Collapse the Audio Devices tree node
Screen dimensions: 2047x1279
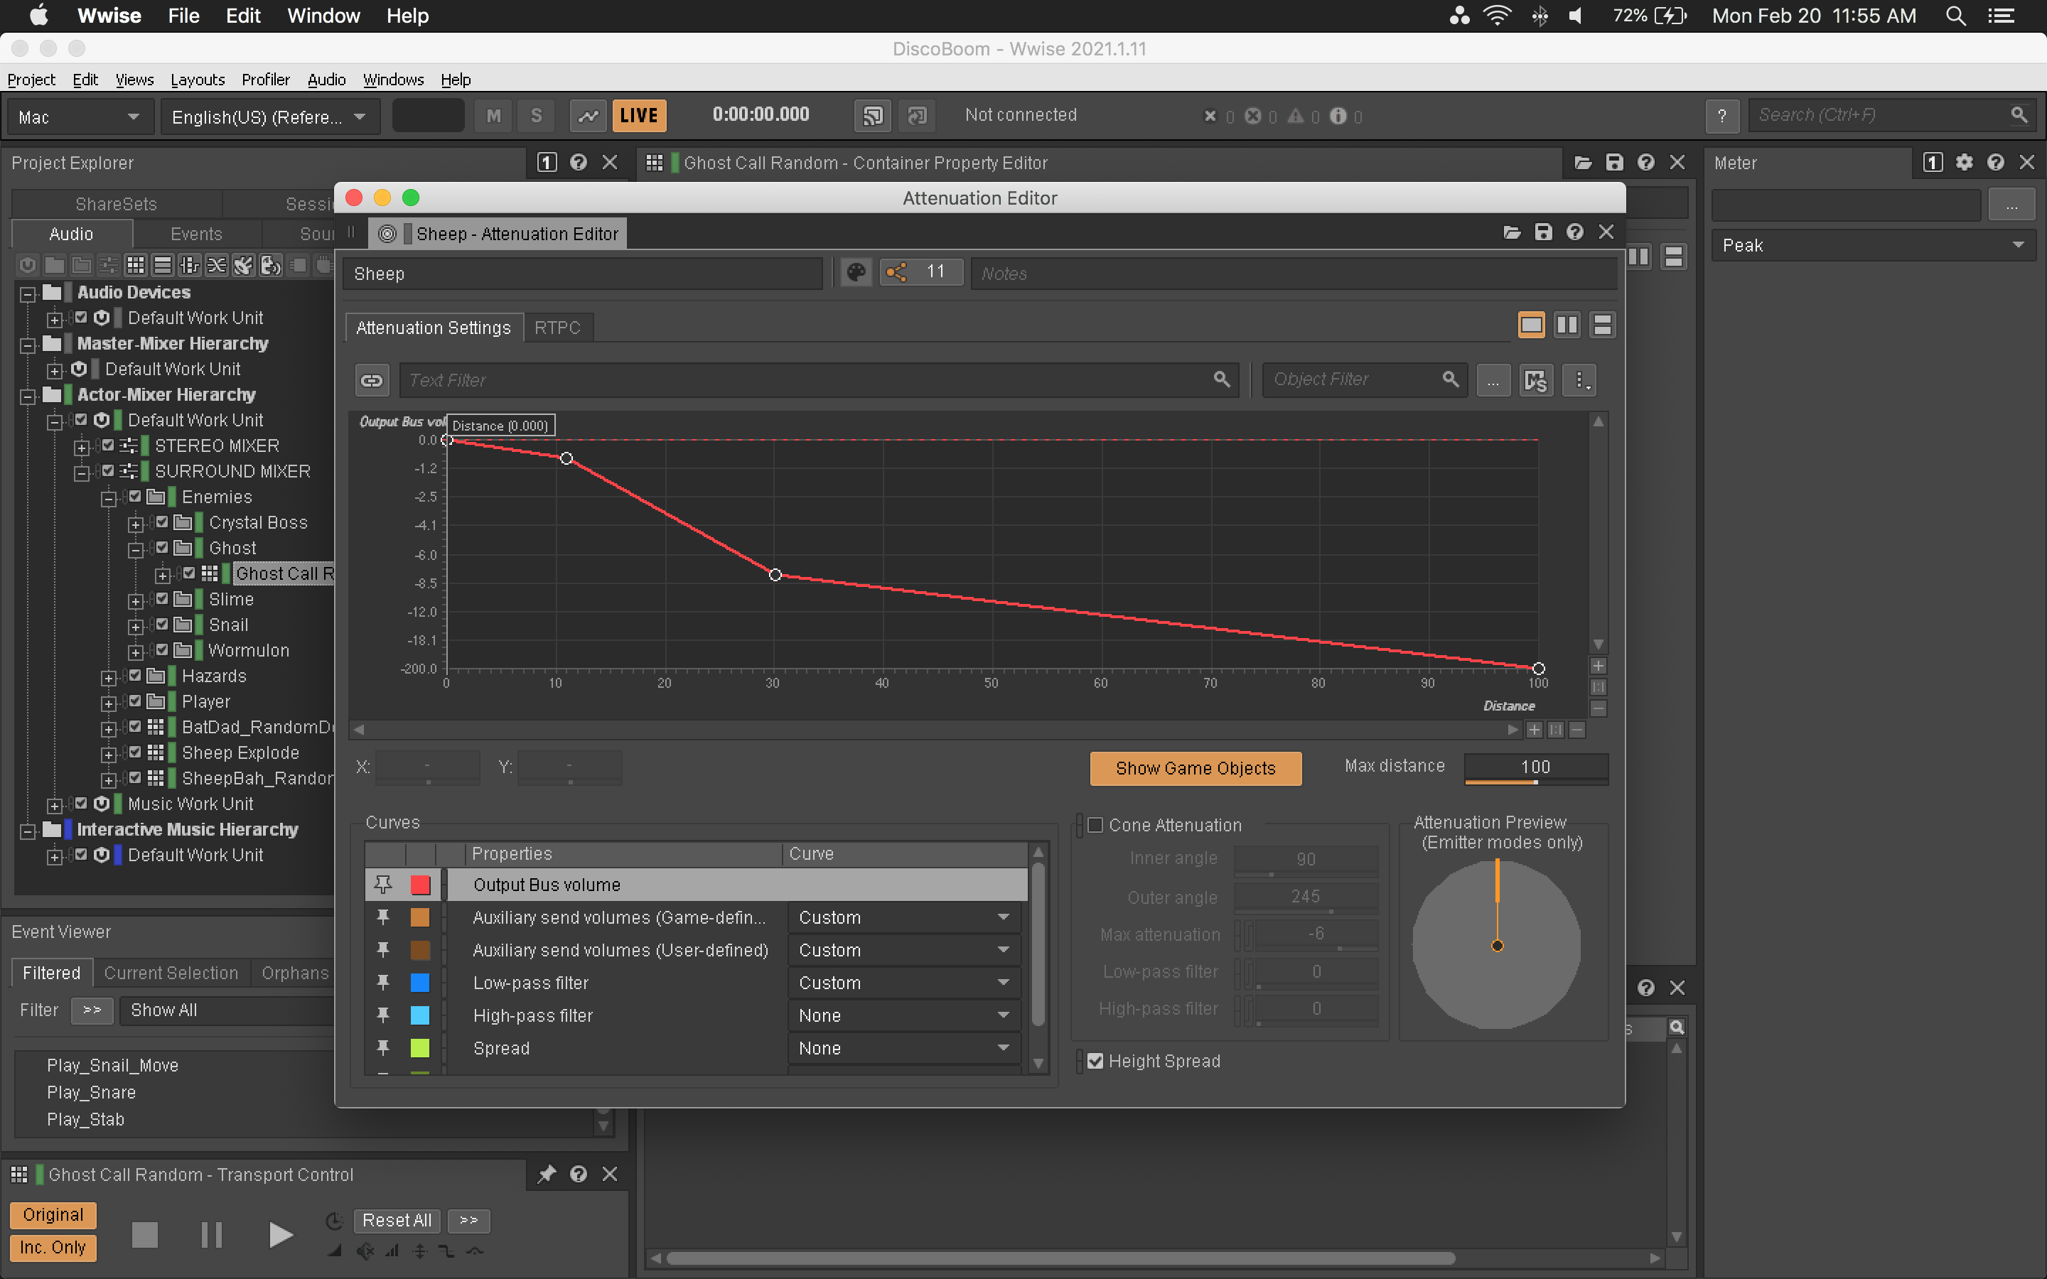[x=28, y=293]
